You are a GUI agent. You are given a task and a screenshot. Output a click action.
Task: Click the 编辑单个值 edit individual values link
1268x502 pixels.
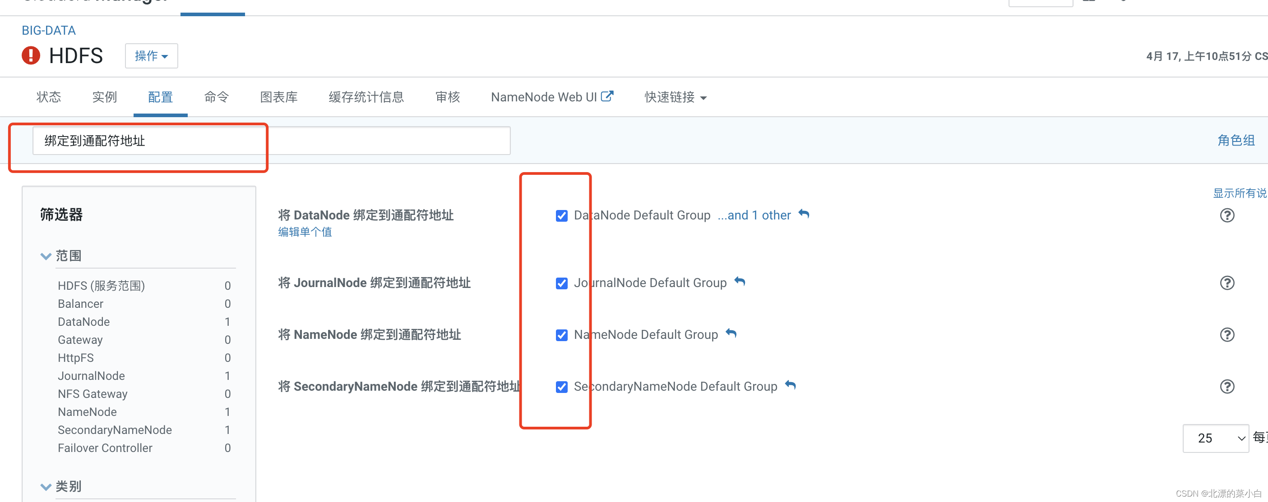point(305,232)
